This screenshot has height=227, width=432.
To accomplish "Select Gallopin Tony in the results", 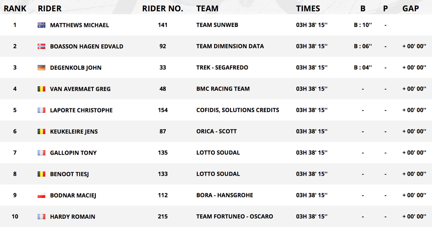I will tap(73, 153).
